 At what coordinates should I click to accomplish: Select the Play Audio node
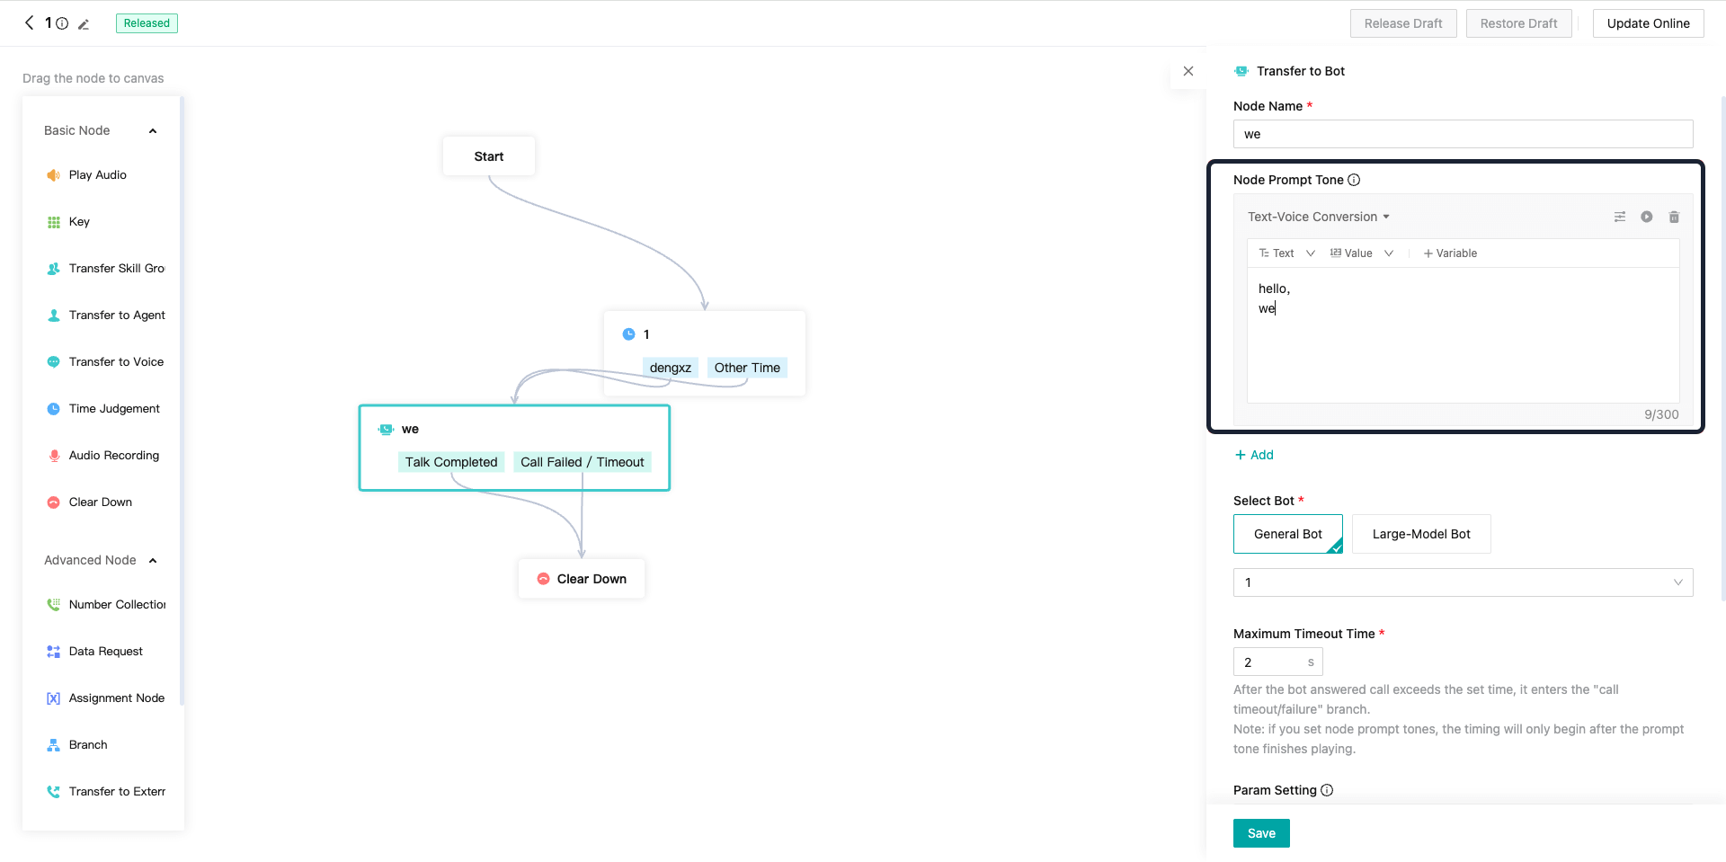(x=97, y=175)
